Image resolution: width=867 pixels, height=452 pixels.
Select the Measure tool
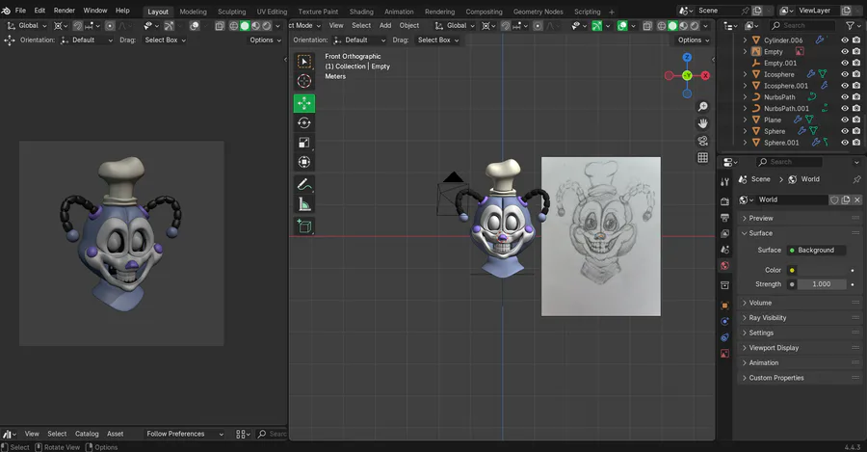pos(304,204)
